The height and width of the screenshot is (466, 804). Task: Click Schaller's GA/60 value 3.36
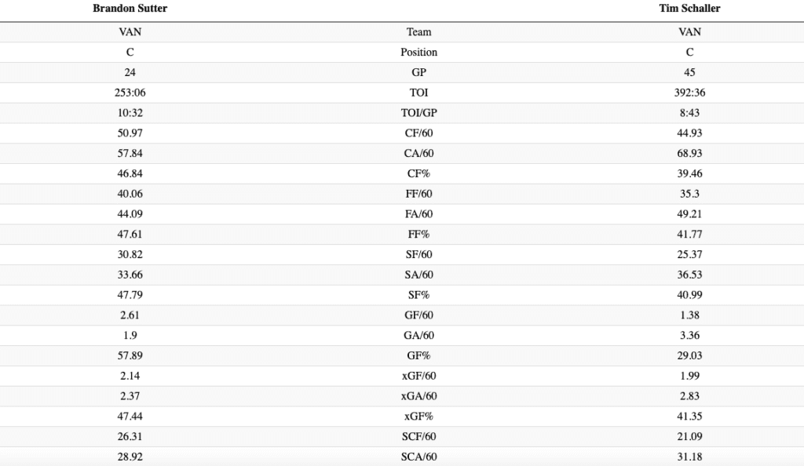[x=689, y=336]
